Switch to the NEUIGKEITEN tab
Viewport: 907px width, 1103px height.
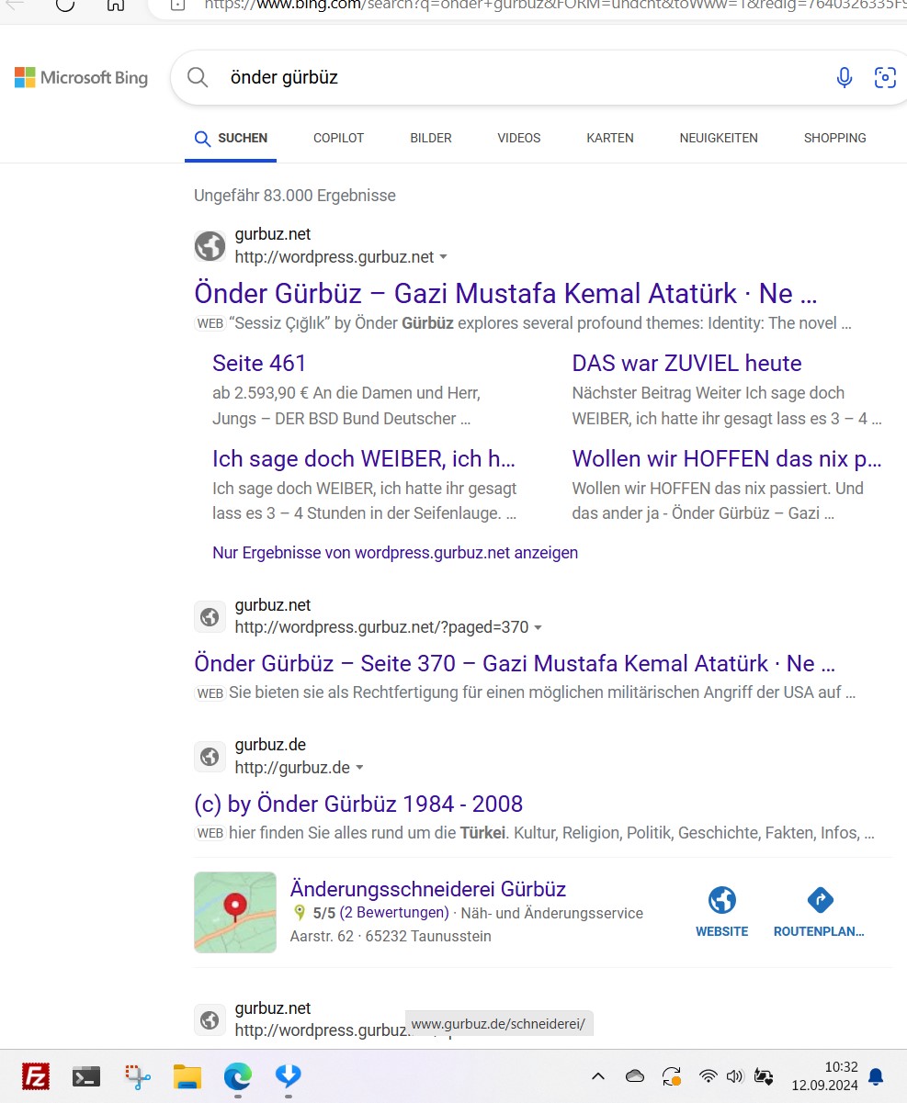(719, 138)
